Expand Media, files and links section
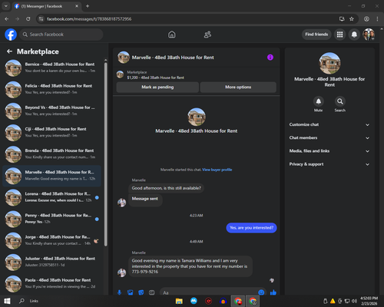The width and height of the screenshot is (384, 307). click(x=329, y=151)
